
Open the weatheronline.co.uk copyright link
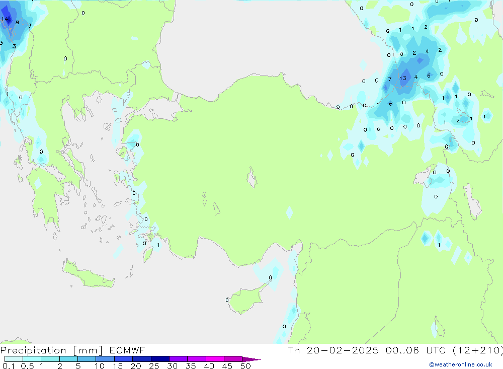(x=461, y=364)
